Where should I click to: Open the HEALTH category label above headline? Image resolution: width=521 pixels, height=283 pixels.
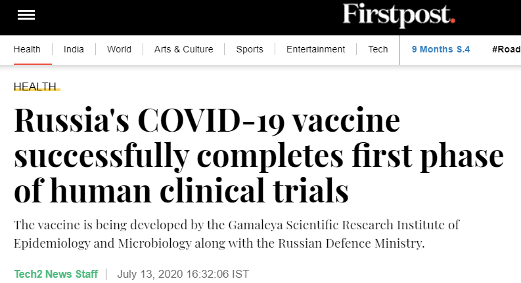click(x=35, y=86)
